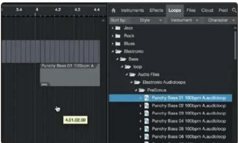Switch to the Pool tab
The image size is (238, 143).
pos(223,10)
